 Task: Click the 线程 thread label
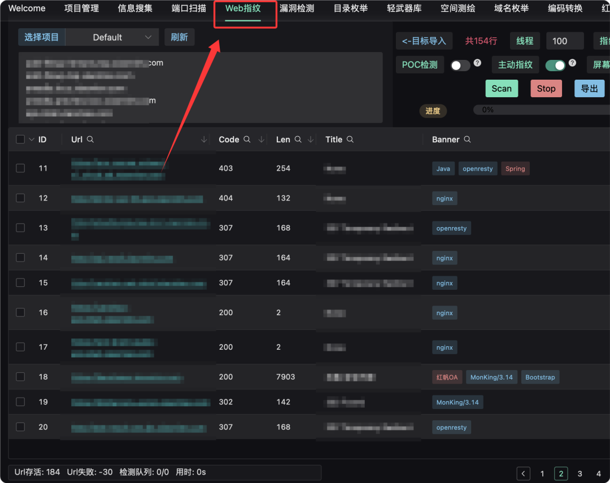click(x=525, y=41)
